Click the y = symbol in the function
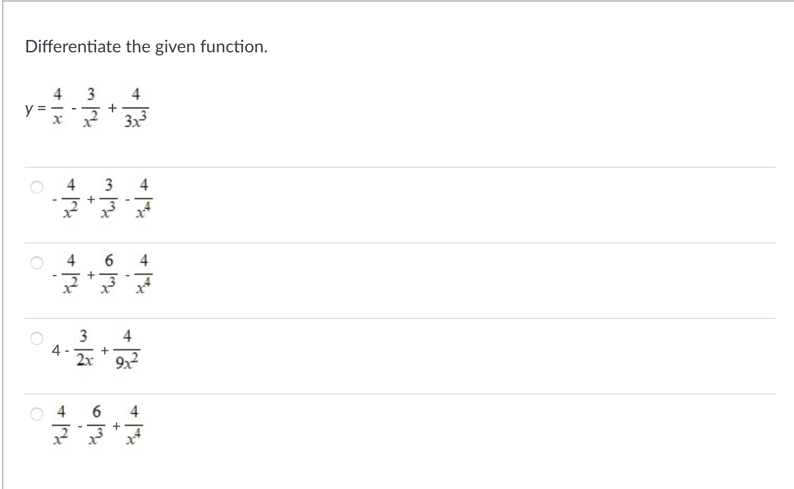This screenshot has width=794, height=489. point(35,108)
